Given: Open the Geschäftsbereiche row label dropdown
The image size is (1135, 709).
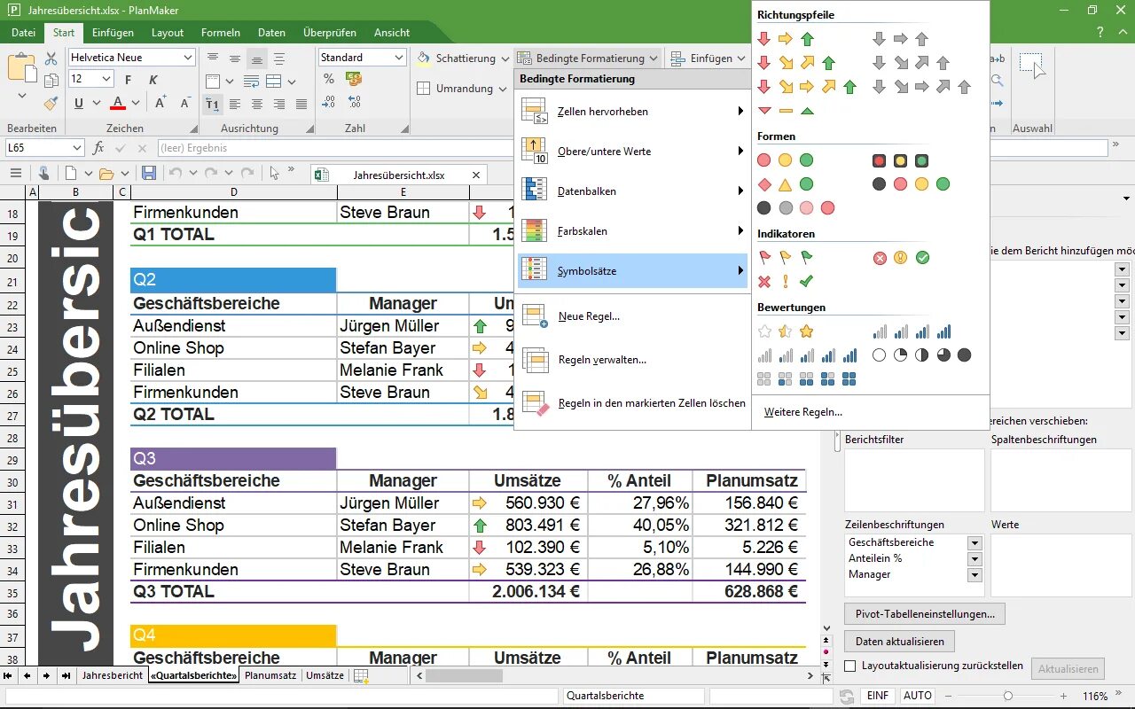Looking at the screenshot, I should [975, 543].
